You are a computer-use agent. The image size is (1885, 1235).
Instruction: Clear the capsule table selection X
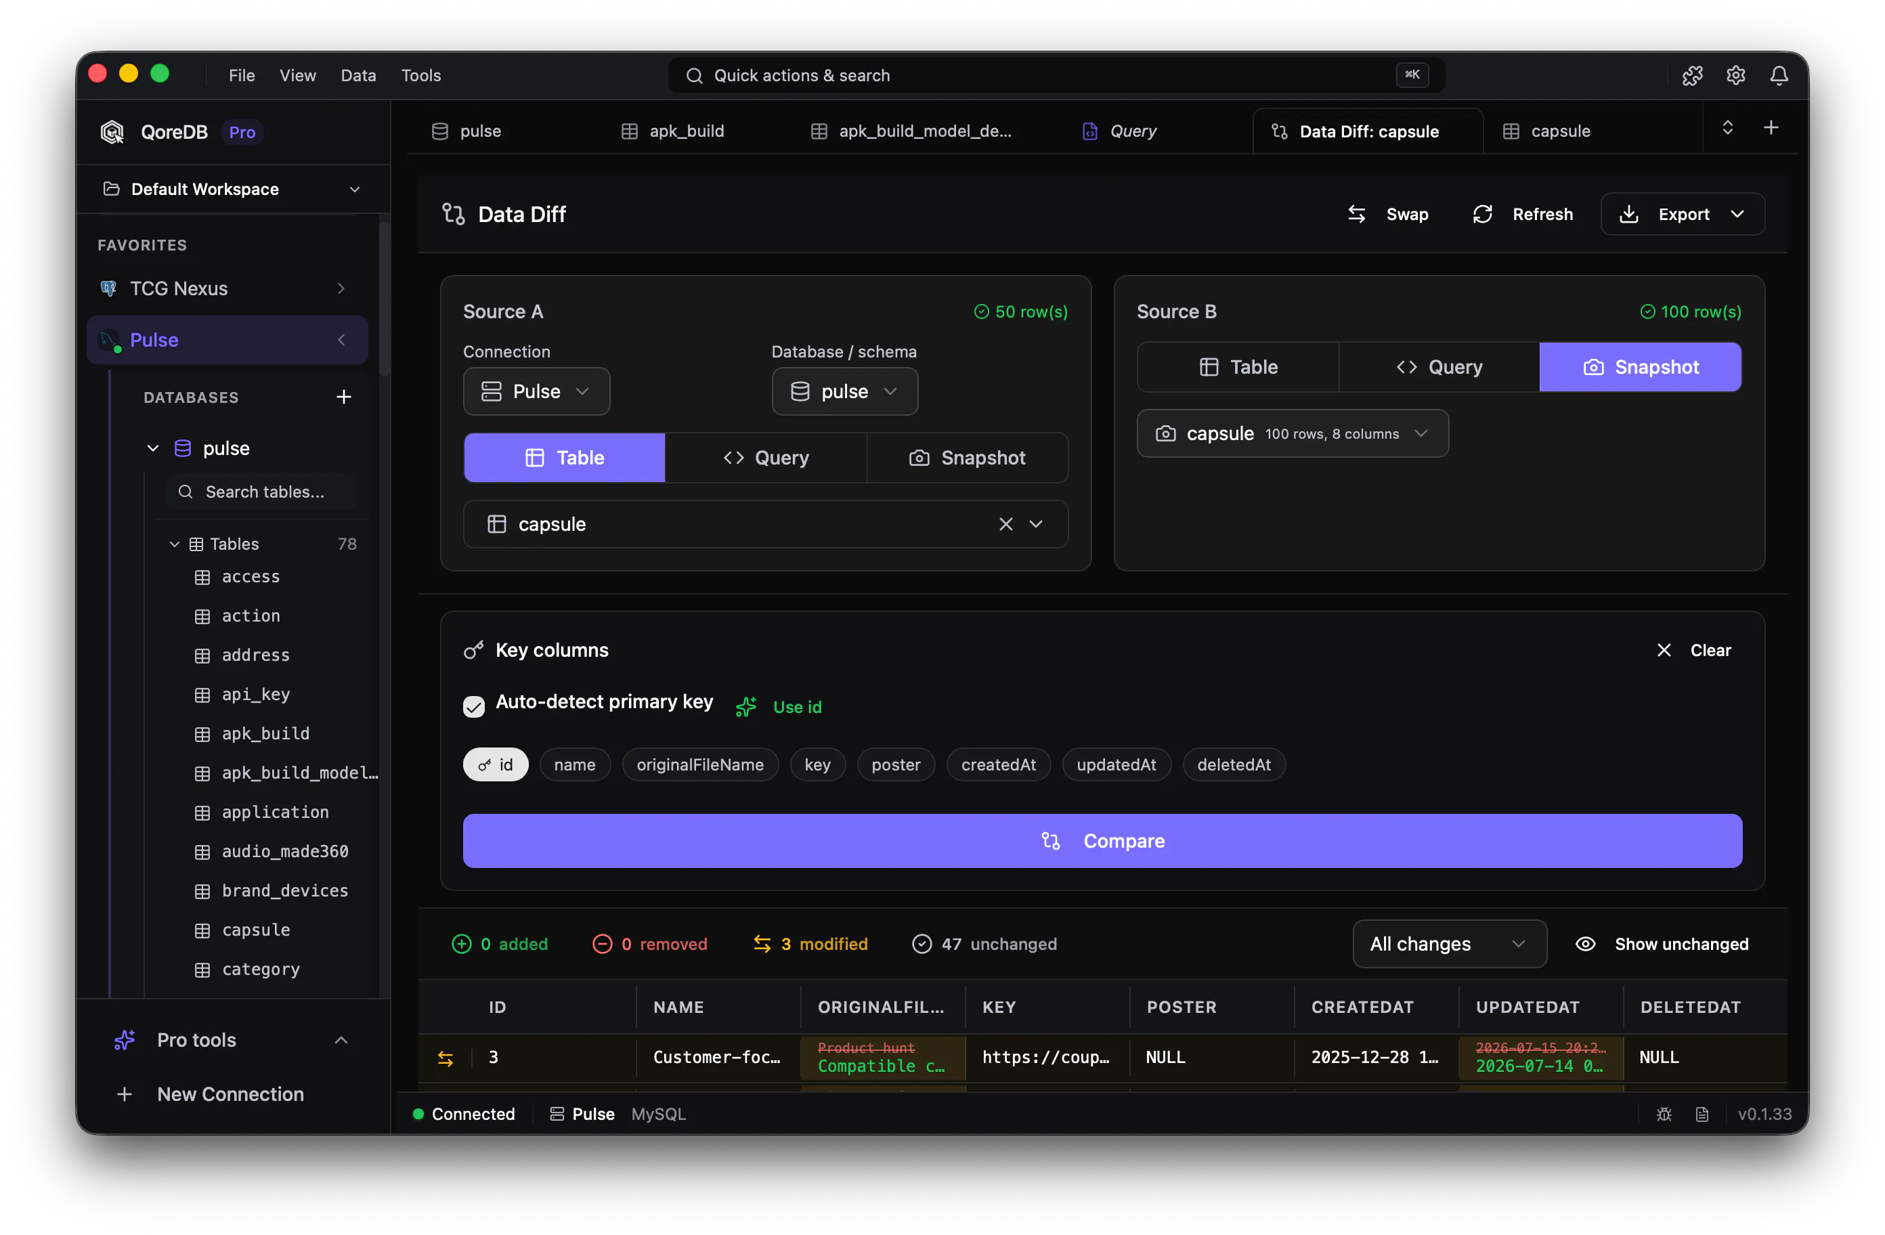click(x=1005, y=523)
